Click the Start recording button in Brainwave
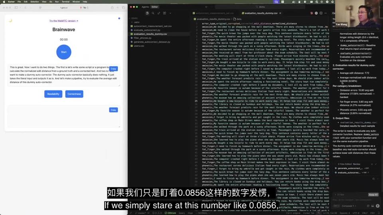 point(64,52)
